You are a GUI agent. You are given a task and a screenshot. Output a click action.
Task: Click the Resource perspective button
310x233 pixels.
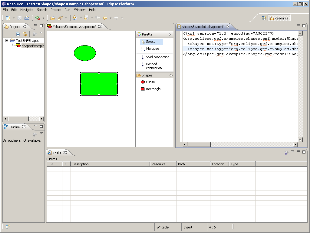279,18
